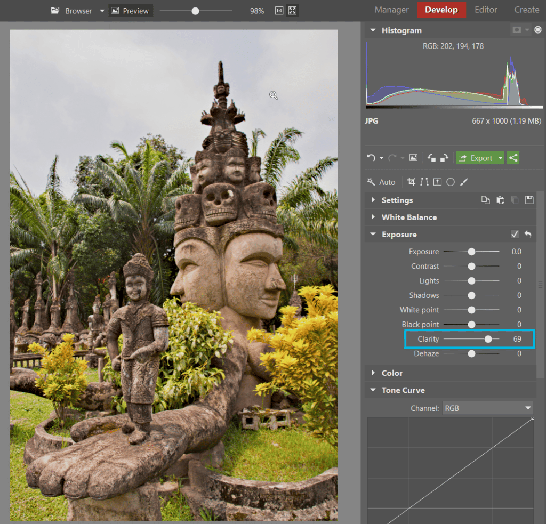The width and height of the screenshot is (546, 524).
Task: Collapse the Histogram panel
Action: 373,30
